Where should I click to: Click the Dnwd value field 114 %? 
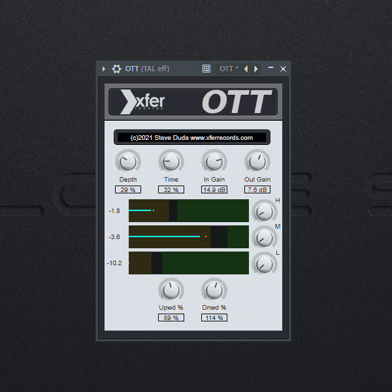[214, 318]
